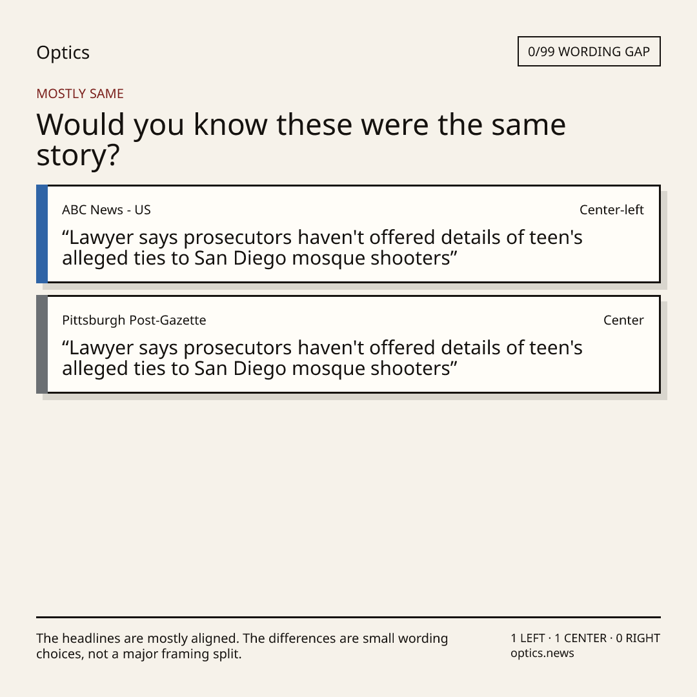Click the Pittsburgh Post-Gazette source name
This screenshot has width=697, height=697.
click(x=134, y=320)
